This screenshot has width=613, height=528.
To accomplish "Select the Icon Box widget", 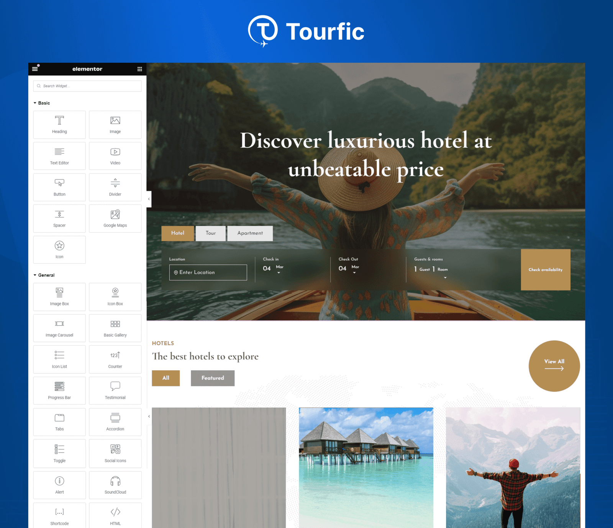I will [115, 297].
